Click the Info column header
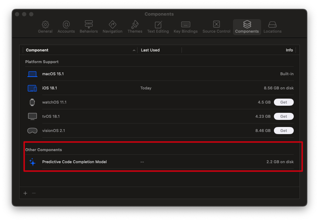Viewport: 319px width, 221px height. click(289, 50)
